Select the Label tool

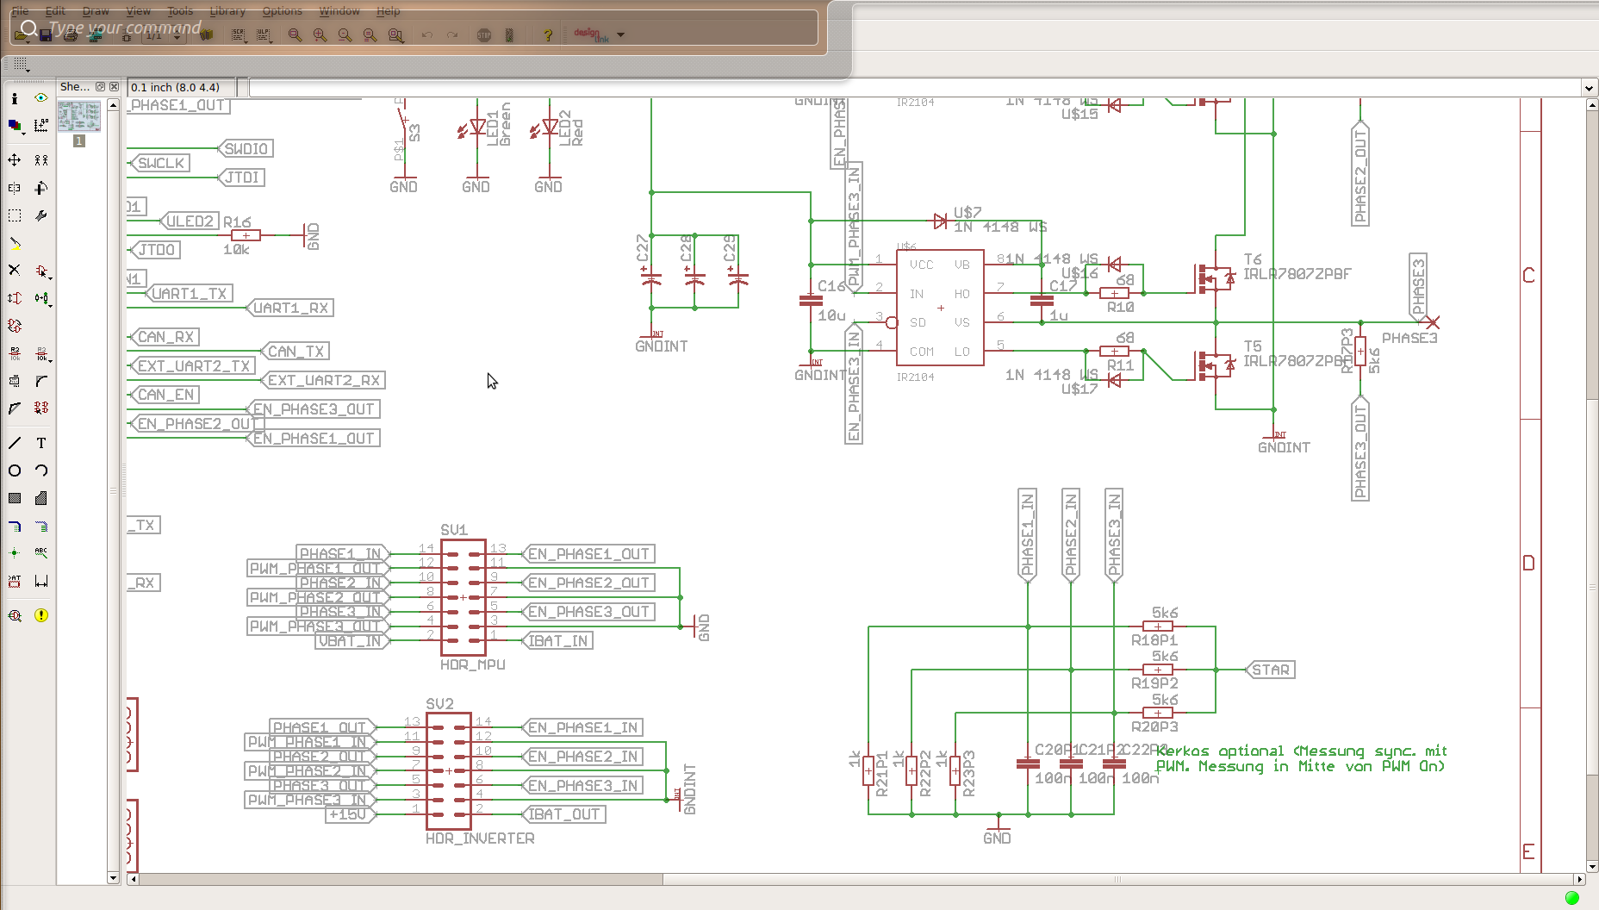point(41,553)
